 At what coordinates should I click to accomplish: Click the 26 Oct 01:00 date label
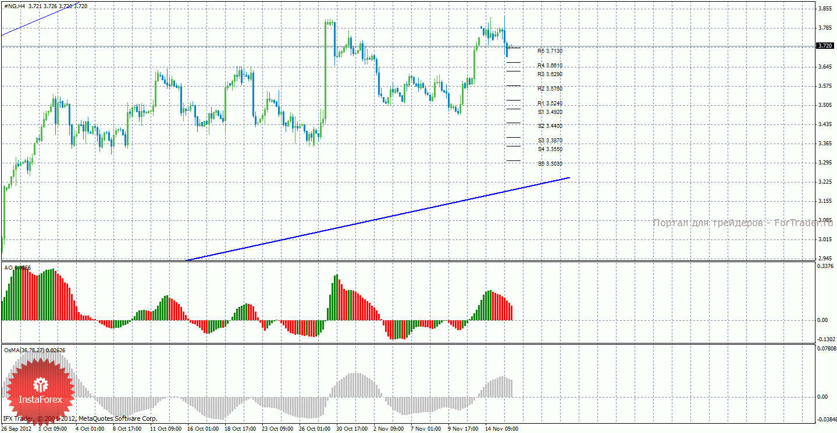coord(314,429)
